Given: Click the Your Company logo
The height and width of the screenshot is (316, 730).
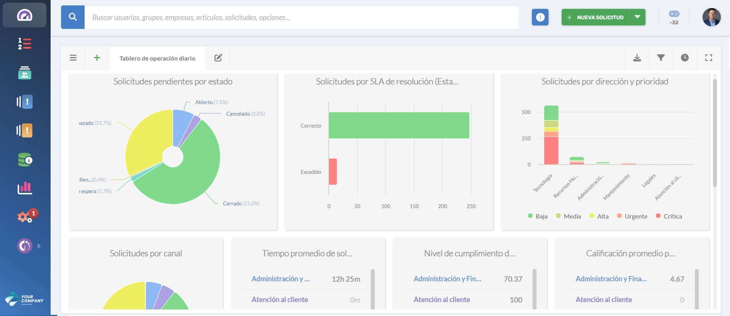Looking at the screenshot, I should point(24,299).
